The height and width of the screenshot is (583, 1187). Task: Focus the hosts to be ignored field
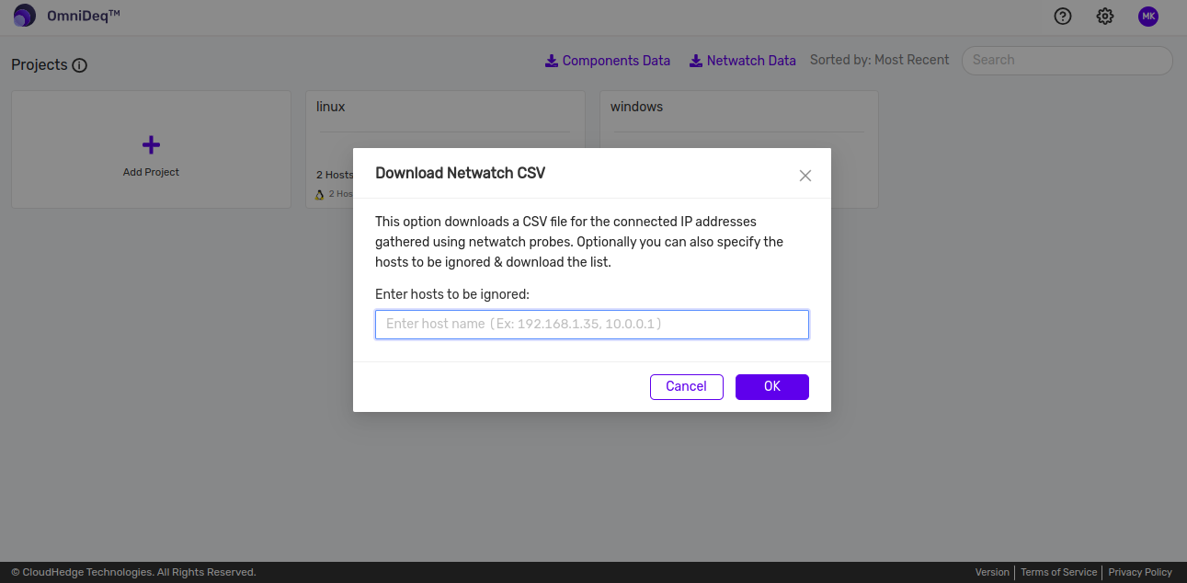pyautogui.click(x=592, y=324)
